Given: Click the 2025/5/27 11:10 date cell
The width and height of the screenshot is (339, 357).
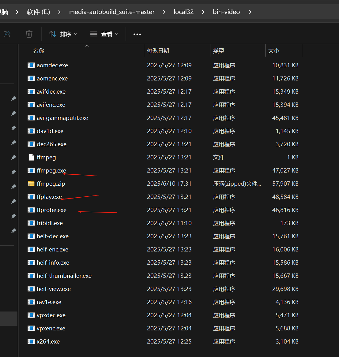Looking at the screenshot, I should (x=169, y=223).
